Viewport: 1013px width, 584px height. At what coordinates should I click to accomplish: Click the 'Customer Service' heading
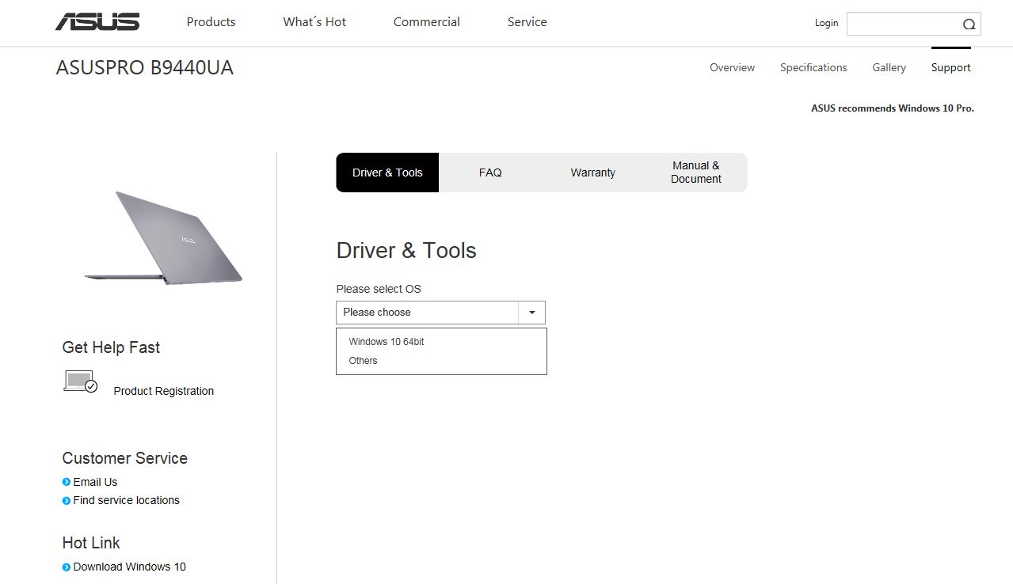(125, 458)
